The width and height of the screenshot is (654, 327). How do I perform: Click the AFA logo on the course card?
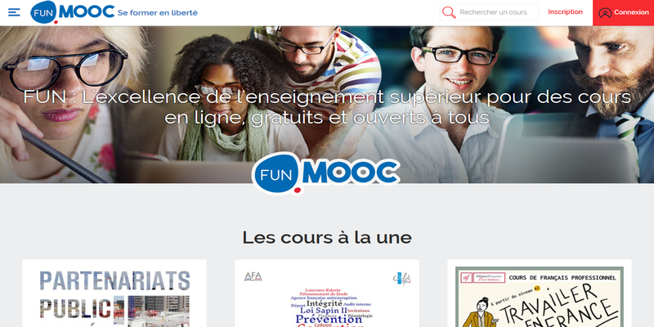[x=253, y=276]
